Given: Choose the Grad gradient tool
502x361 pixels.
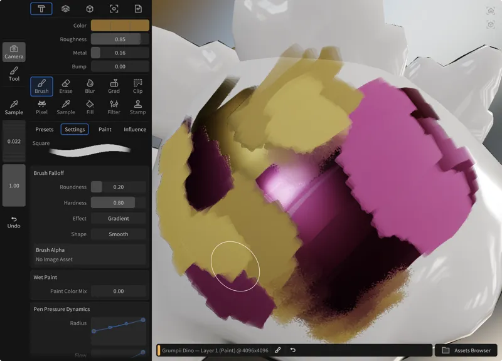Looking at the screenshot, I should [x=114, y=86].
